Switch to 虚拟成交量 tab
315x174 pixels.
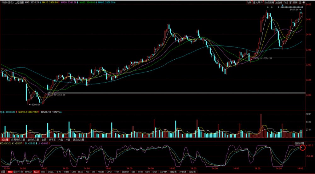33,139
